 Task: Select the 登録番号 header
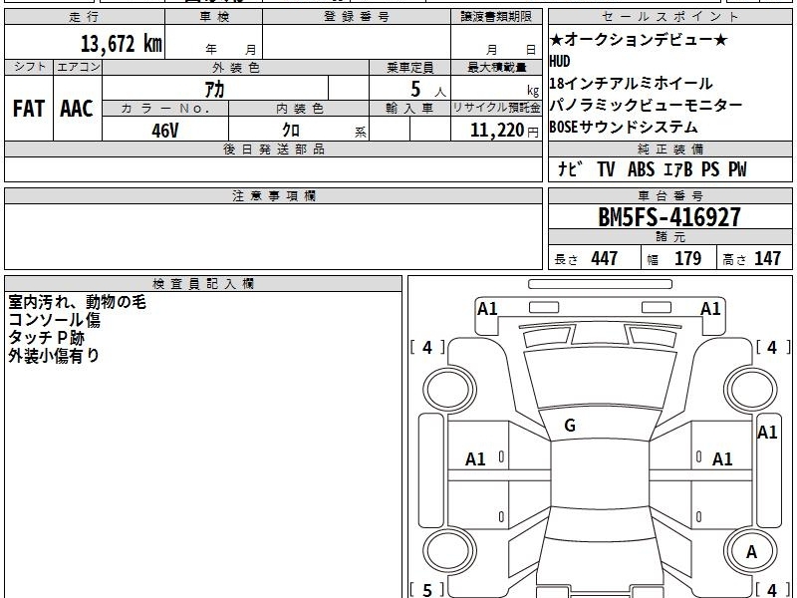(357, 17)
